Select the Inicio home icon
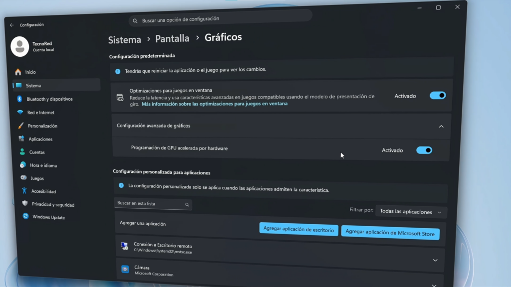Screen dimensions: 511x287 coord(18,72)
